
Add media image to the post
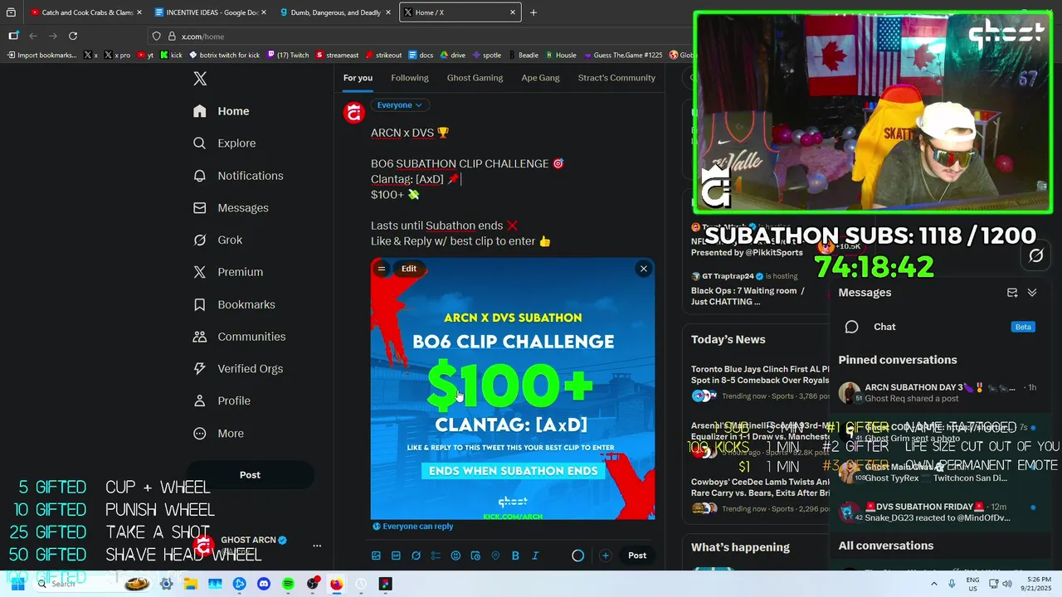[x=376, y=556]
